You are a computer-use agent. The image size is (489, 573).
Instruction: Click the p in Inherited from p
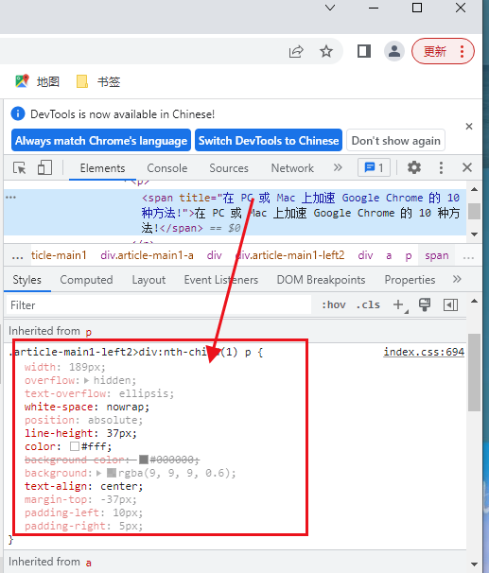(89, 332)
